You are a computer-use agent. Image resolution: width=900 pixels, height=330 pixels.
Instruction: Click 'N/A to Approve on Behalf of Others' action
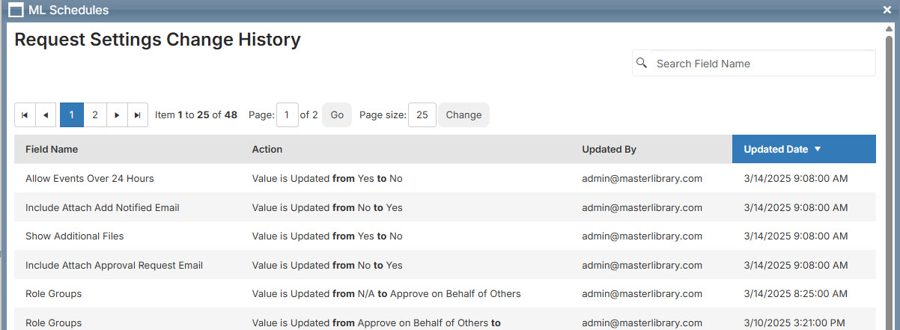click(x=386, y=293)
